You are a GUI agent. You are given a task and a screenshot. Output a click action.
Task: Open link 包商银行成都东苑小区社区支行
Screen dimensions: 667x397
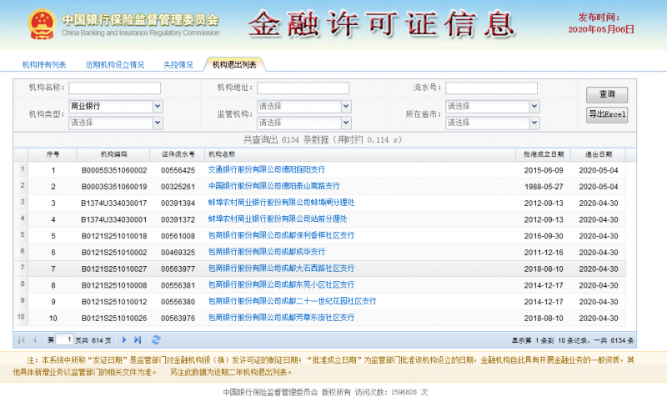pos(281,284)
